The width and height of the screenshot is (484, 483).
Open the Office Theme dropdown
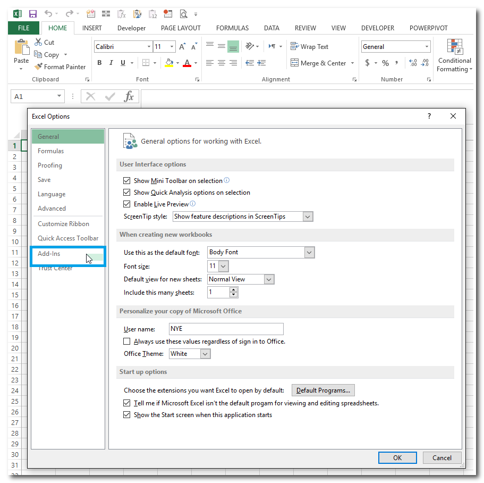[x=205, y=354]
